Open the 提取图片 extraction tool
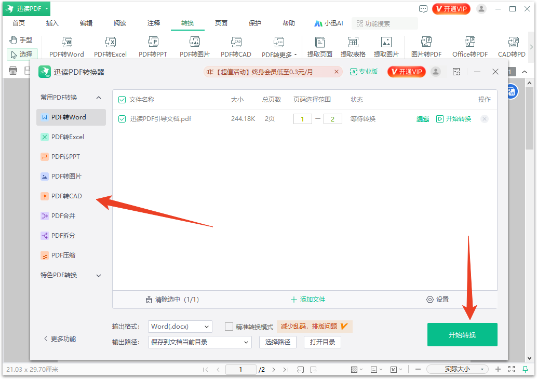The width and height of the screenshot is (537, 379). point(386,46)
